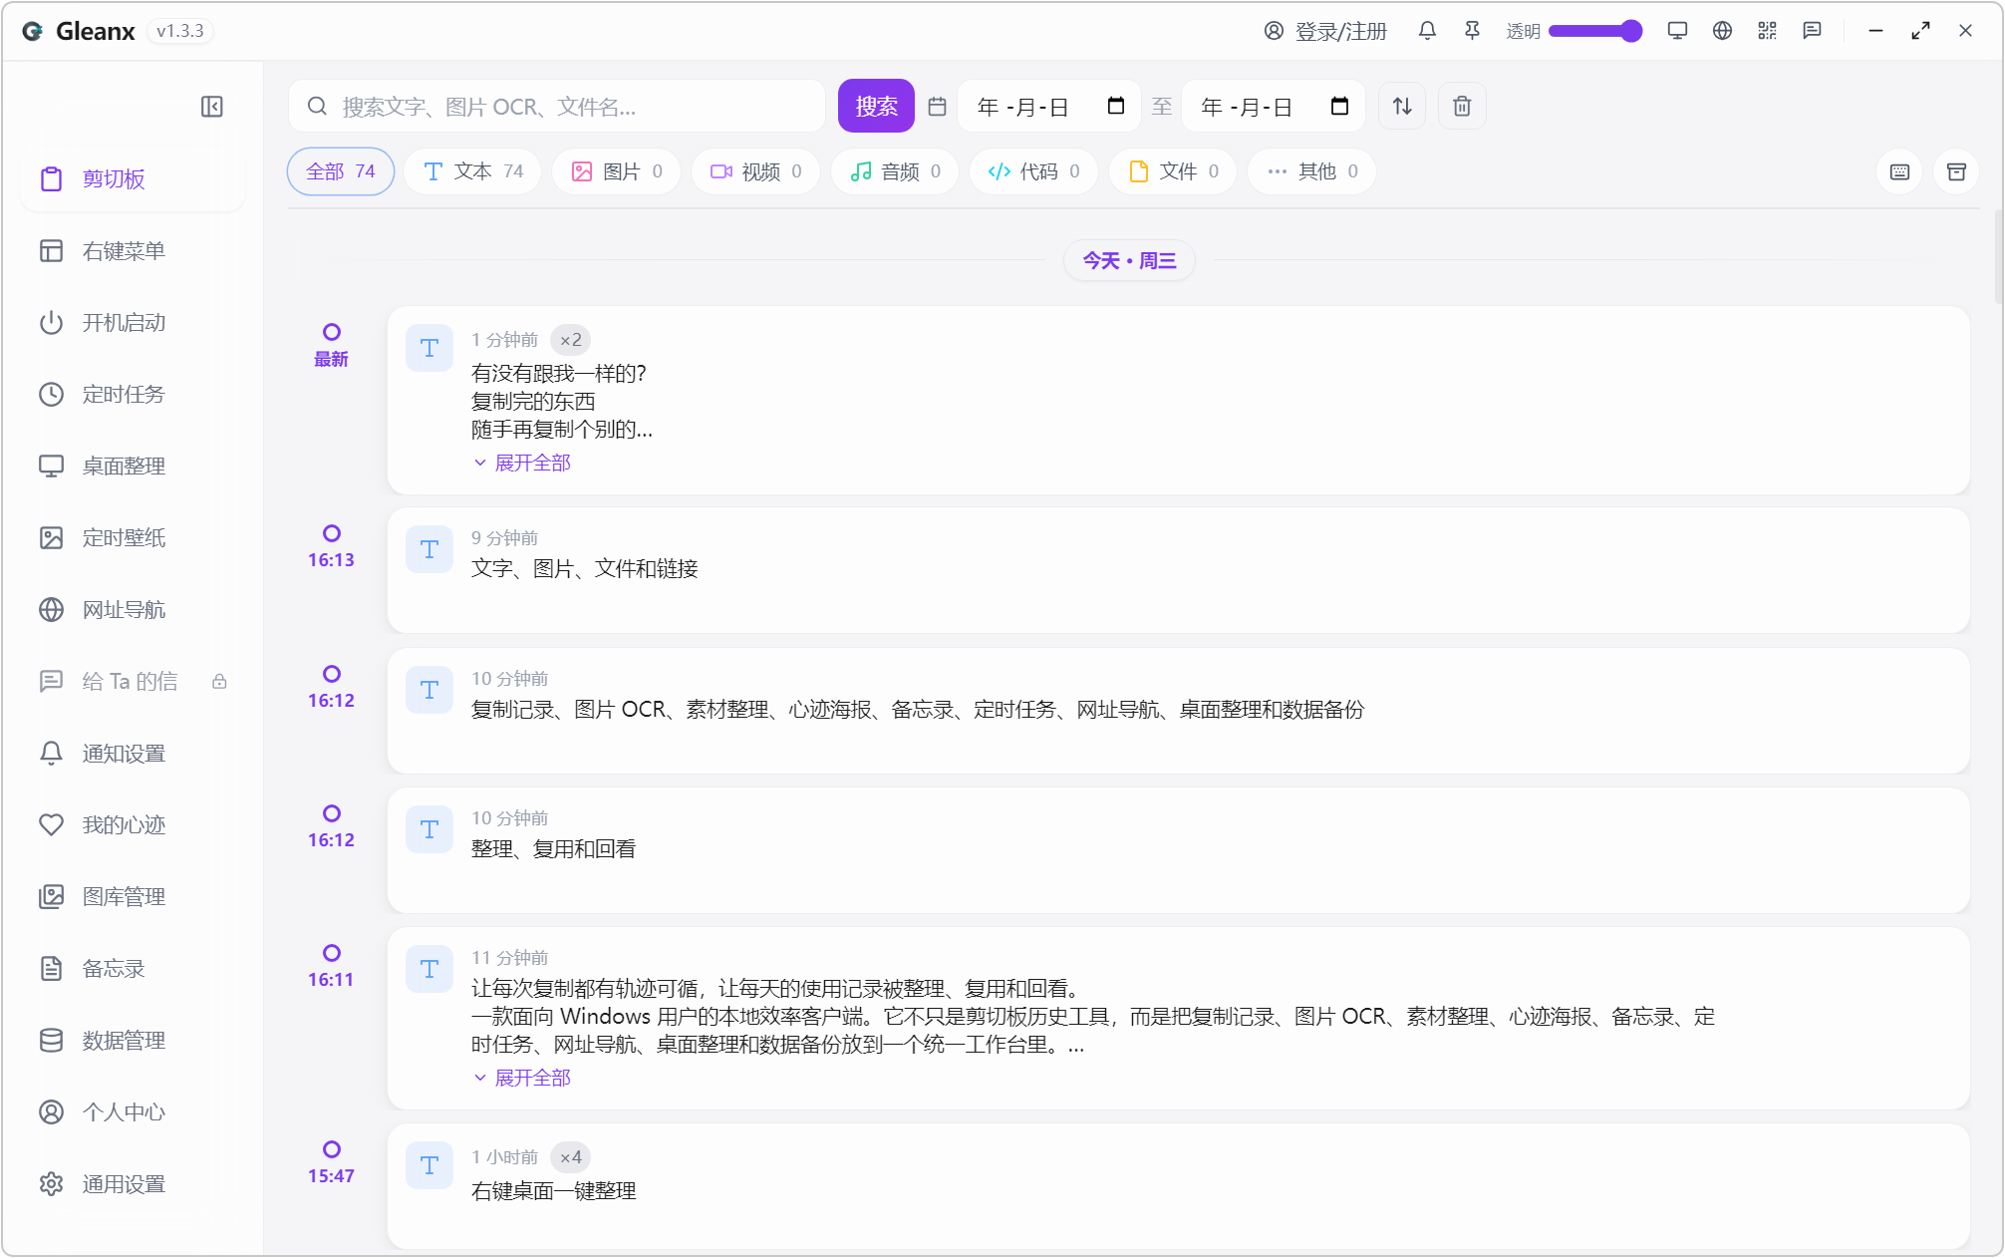This screenshot has height=1258, width=2005.
Task: Select the 文件 filter tab
Action: click(1173, 171)
